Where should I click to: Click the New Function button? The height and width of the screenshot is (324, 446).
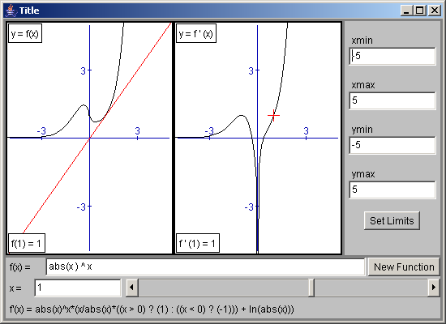(404, 266)
